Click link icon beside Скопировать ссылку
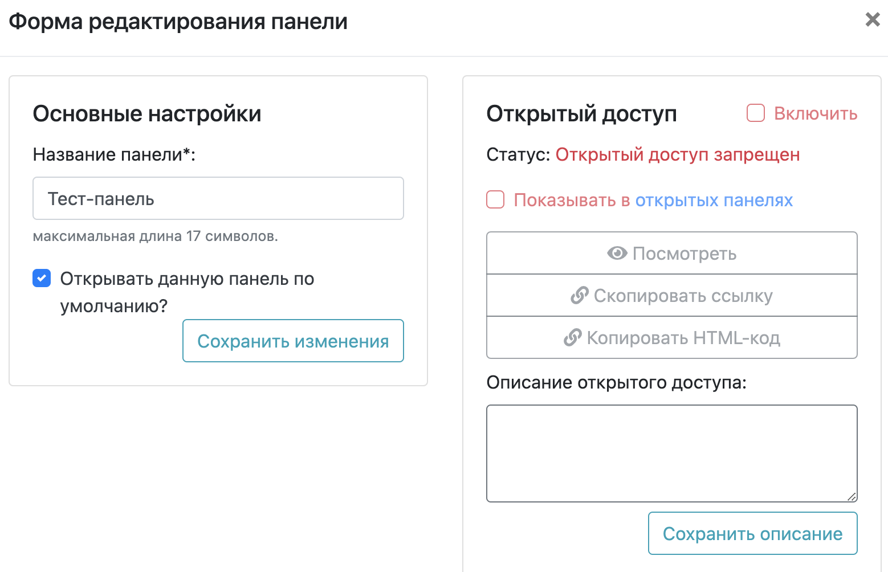888x572 pixels. [580, 296]
